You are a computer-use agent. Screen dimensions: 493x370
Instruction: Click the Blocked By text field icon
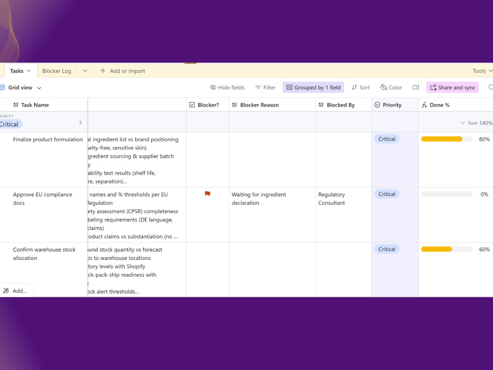coord(321,105)
